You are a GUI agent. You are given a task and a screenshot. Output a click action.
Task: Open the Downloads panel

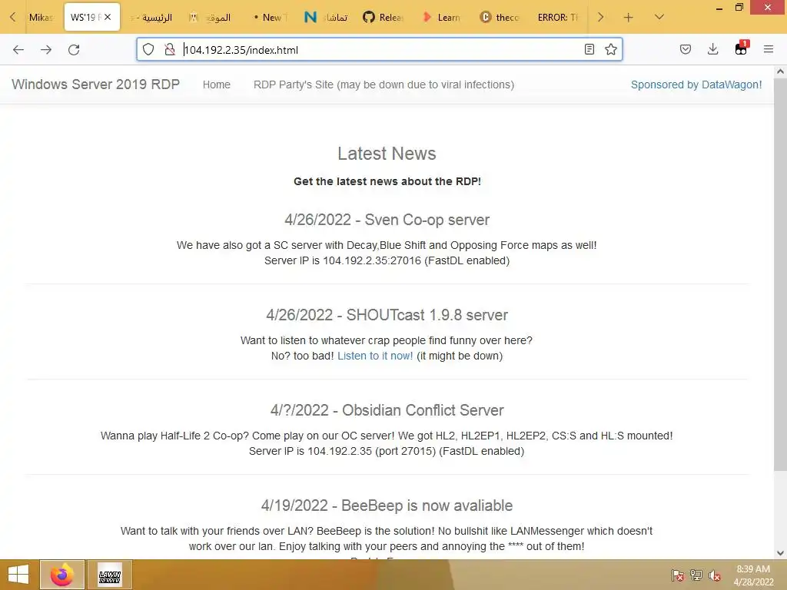coord(712,49)
